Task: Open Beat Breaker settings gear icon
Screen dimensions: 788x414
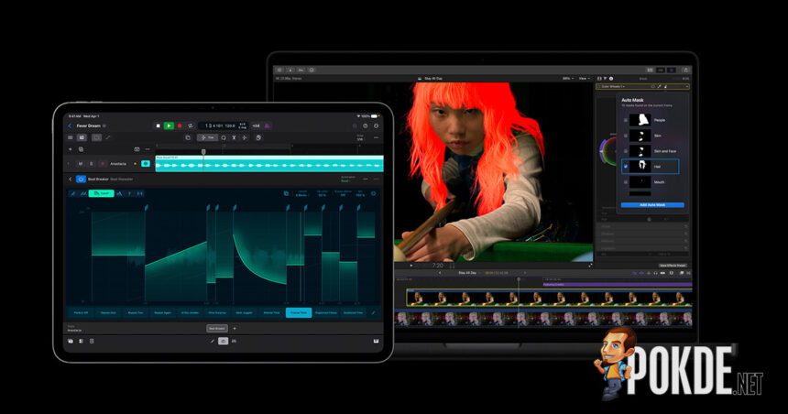Action: (374, 193)
